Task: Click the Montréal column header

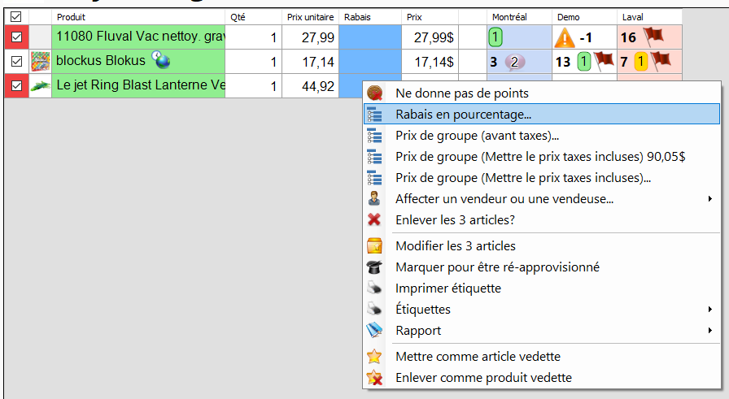Action: click(519, 17)
